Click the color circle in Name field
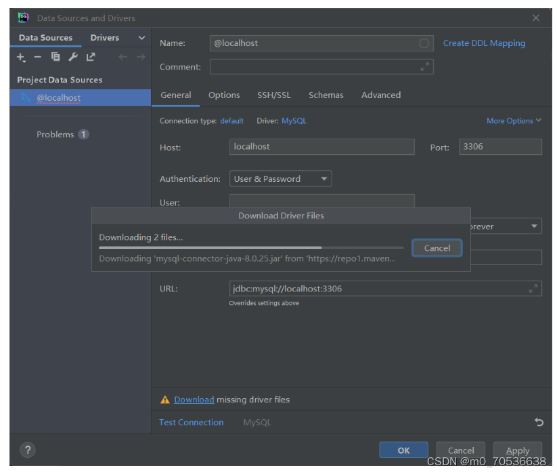Viewport: 557px width, 474px height. pos(424,43)
